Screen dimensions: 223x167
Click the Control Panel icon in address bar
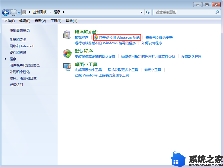[24, 12]
